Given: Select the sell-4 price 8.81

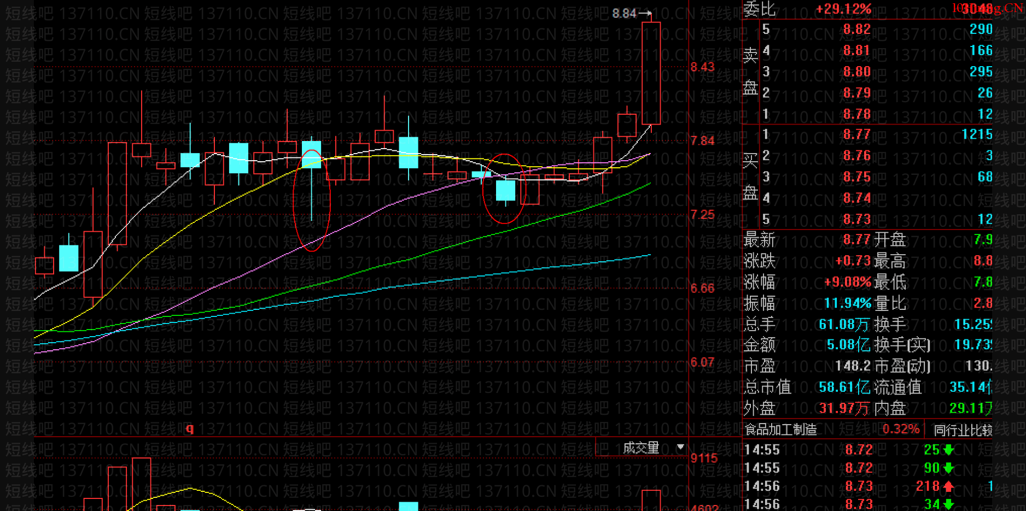Looking at the screenshot, I should [x=856, y=50].
